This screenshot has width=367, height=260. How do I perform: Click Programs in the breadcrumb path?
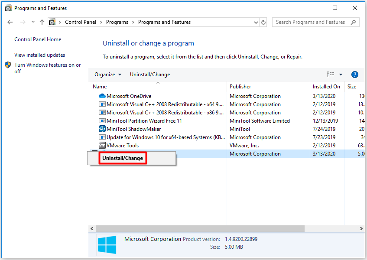click(117, 22)
